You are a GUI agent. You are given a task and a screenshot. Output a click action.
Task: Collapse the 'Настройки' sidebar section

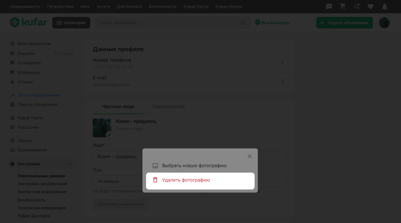click(70, 164)
